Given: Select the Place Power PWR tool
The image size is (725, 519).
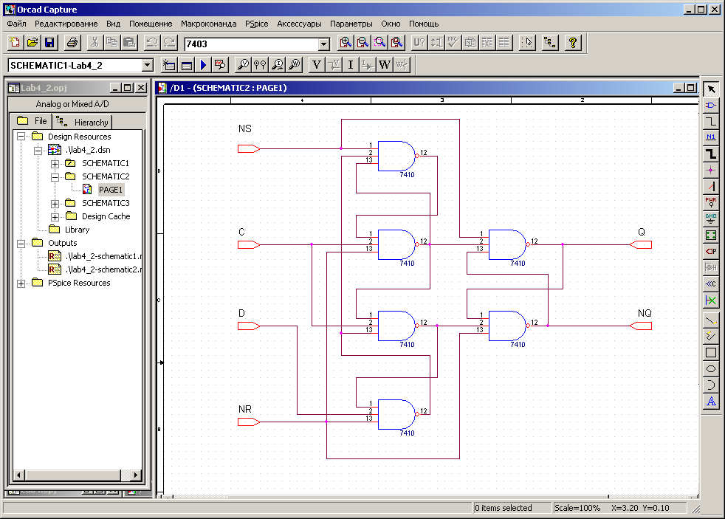Looking at the screenshot, I should coord(711,202).
